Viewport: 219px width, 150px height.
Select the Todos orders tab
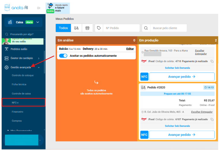pos(63,28)
